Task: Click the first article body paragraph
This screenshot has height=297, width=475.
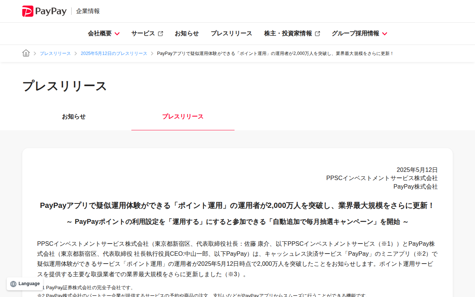Action: click(x=237, y=259)
